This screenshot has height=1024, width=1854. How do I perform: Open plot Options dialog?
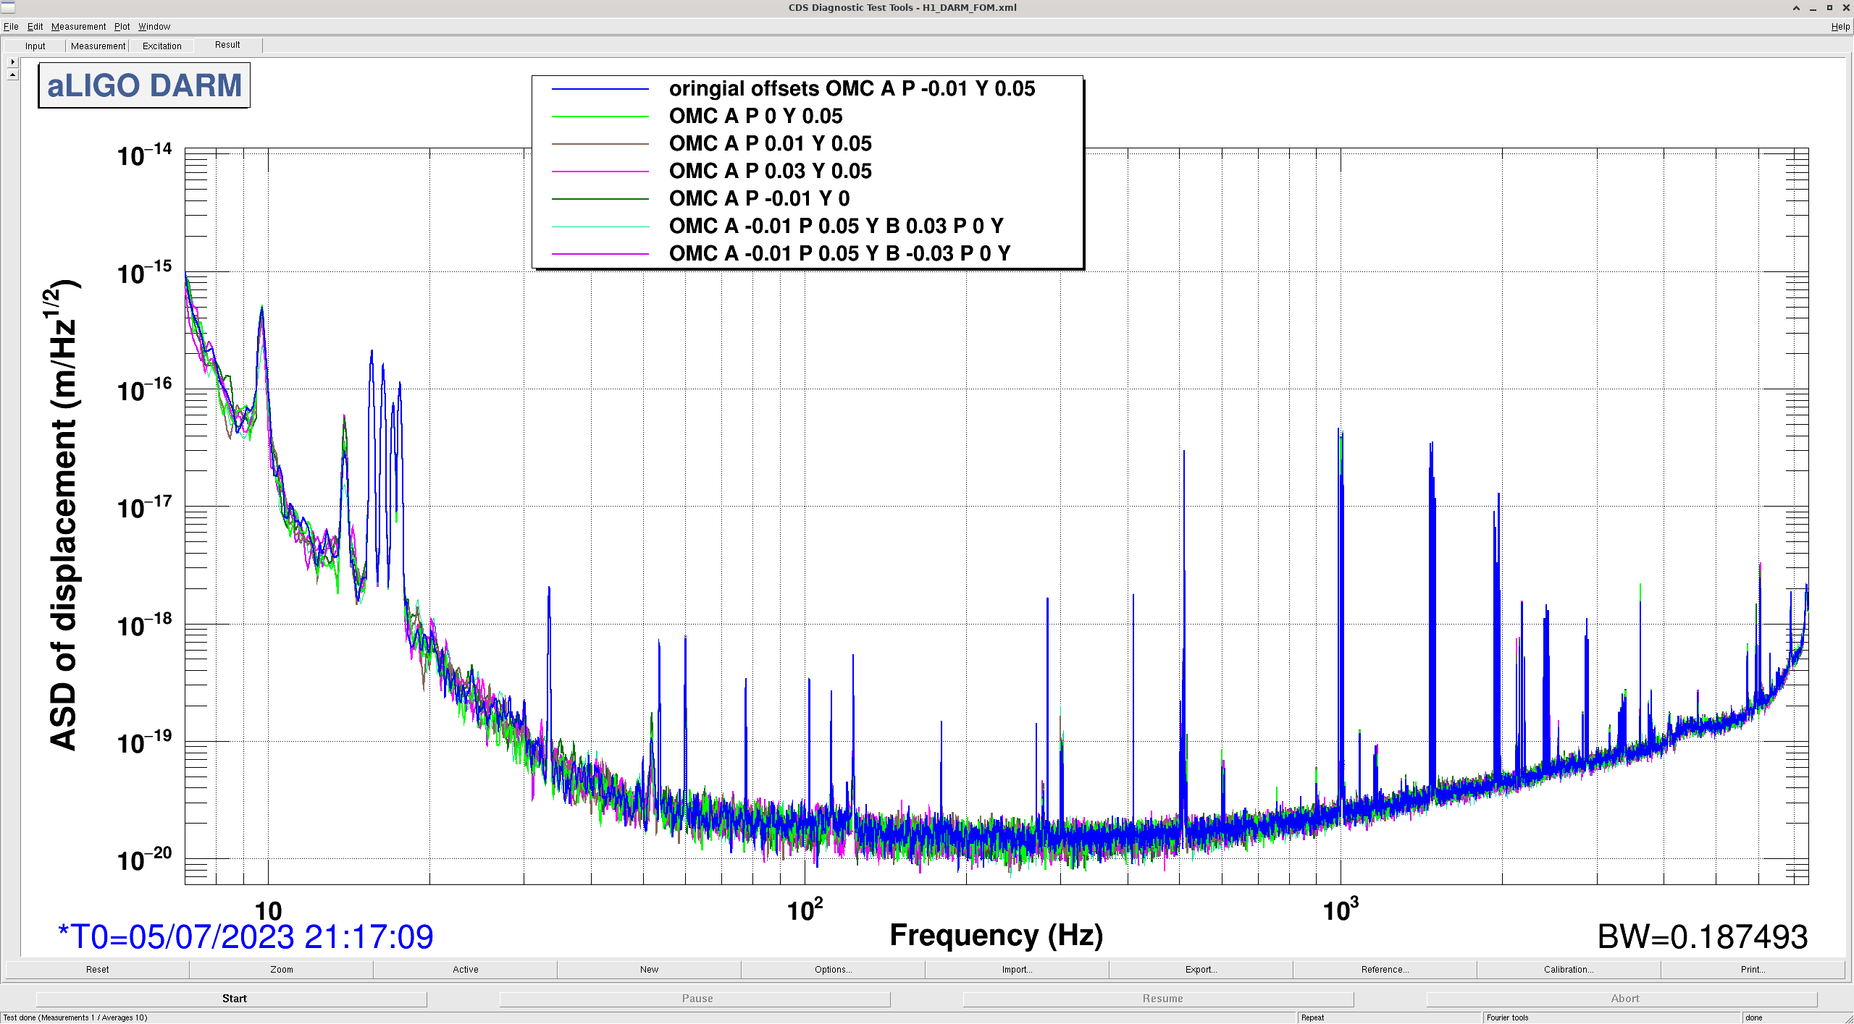[833, 970]
